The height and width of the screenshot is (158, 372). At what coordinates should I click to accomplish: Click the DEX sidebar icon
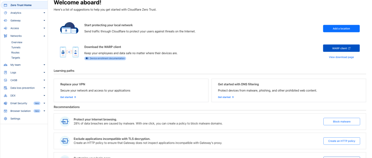(x=5, y=96)
